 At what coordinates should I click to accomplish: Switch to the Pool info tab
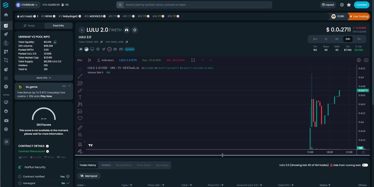(x=58, y=26)
